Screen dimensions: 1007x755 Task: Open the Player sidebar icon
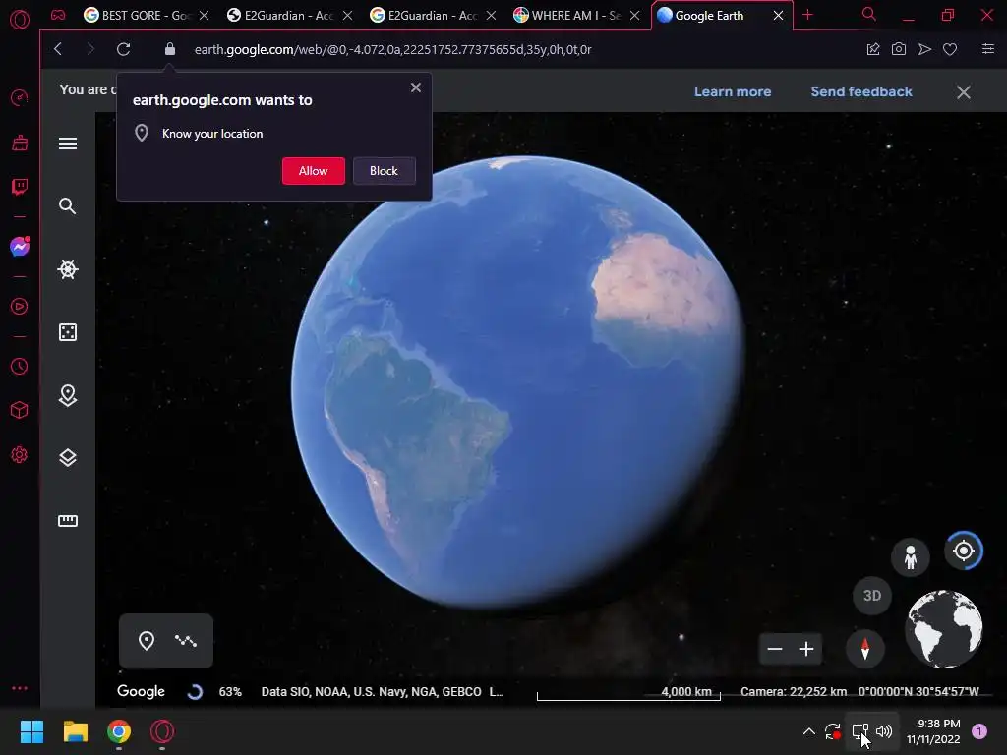tap(20, 307)
